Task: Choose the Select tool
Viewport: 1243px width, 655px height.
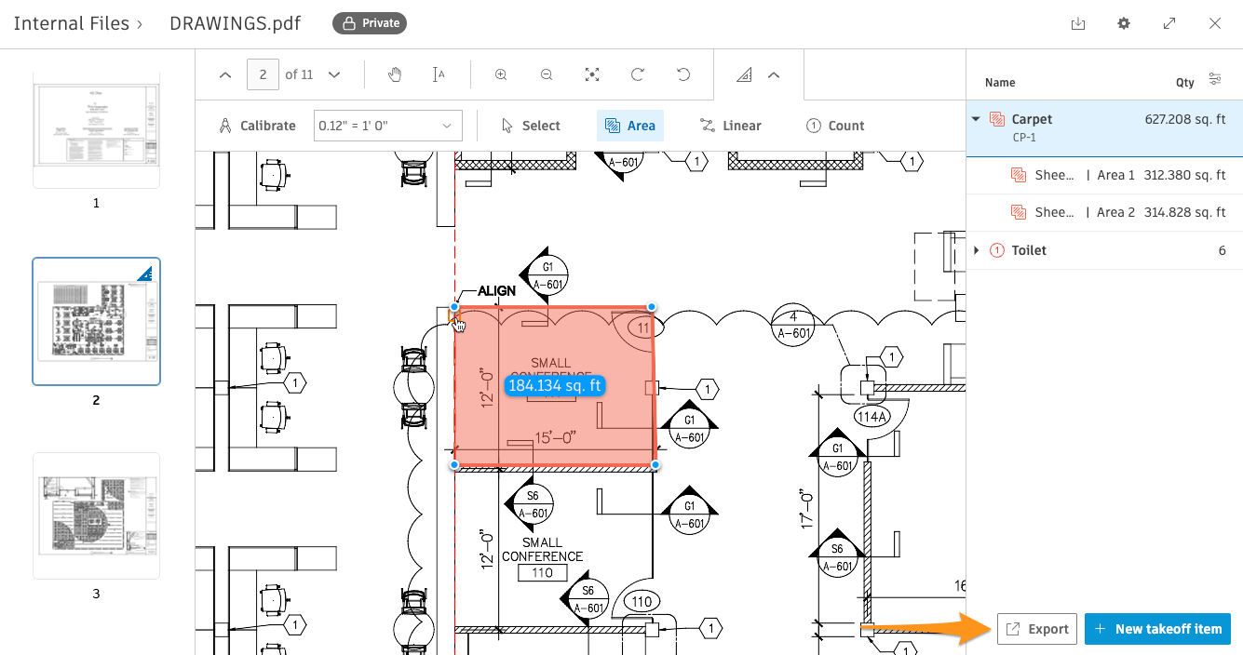Action: click(x=531, y=126)
